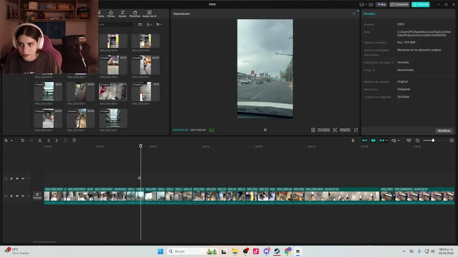Click the Compartir button
The image size is (458, 257).
[399, 5]
